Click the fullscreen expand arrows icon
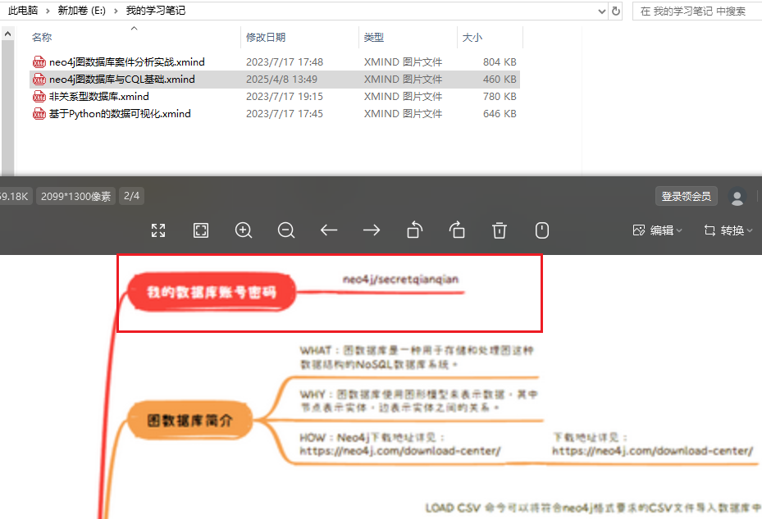Screen dimensions: 762x519 click(158, 230)
